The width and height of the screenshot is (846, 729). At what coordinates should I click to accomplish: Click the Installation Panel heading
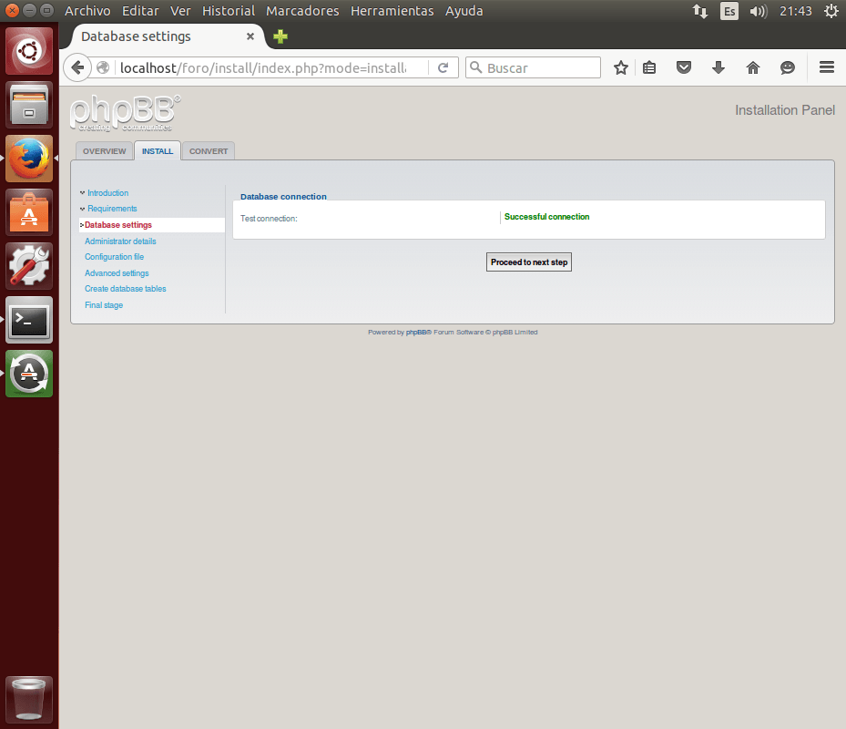784,110
